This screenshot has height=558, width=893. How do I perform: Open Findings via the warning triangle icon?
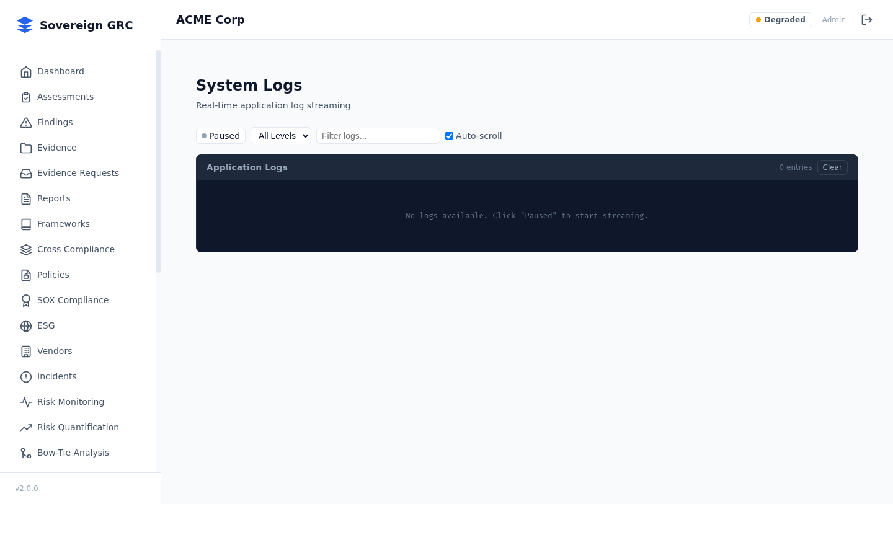[x=26, y=122]
